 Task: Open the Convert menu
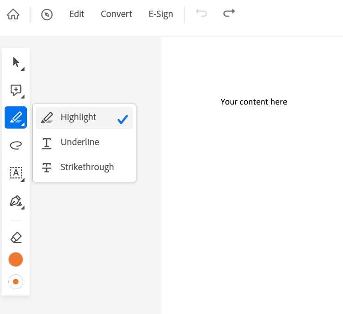tap(116, 14)
